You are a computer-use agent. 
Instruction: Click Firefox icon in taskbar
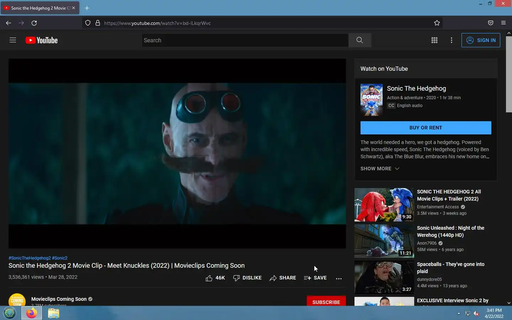point(32,313)
